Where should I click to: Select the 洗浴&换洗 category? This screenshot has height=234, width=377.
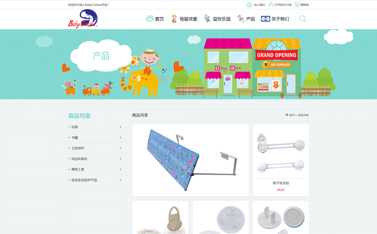point(79,159)
